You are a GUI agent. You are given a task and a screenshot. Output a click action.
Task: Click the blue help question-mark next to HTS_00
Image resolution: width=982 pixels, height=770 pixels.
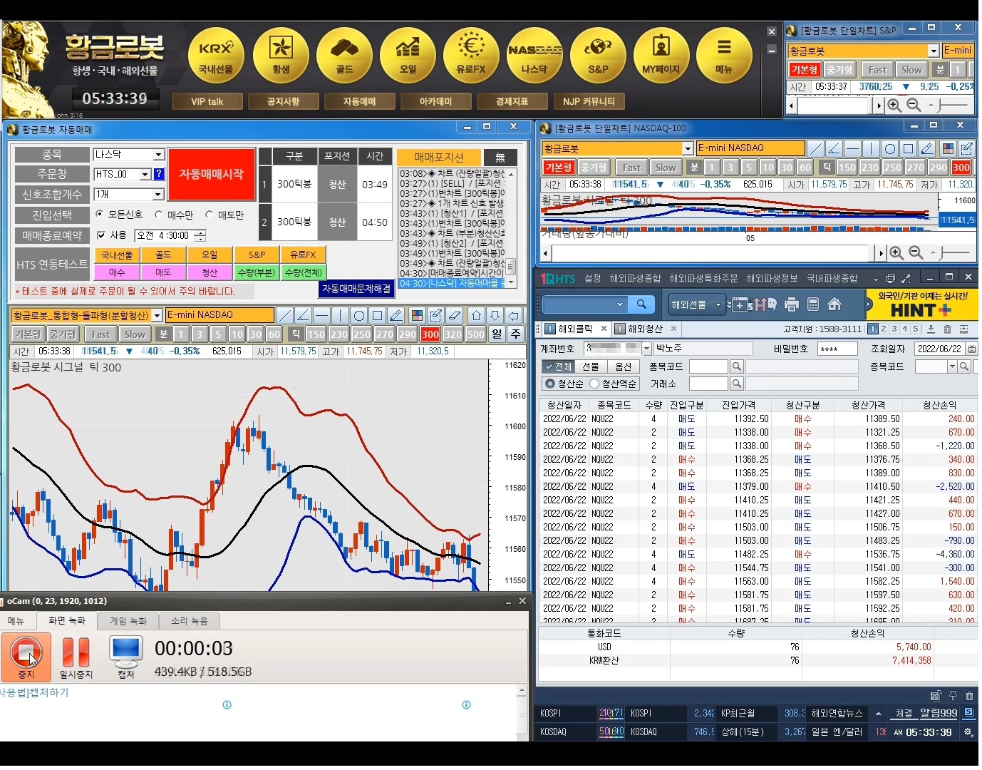[x=159, y=174]
